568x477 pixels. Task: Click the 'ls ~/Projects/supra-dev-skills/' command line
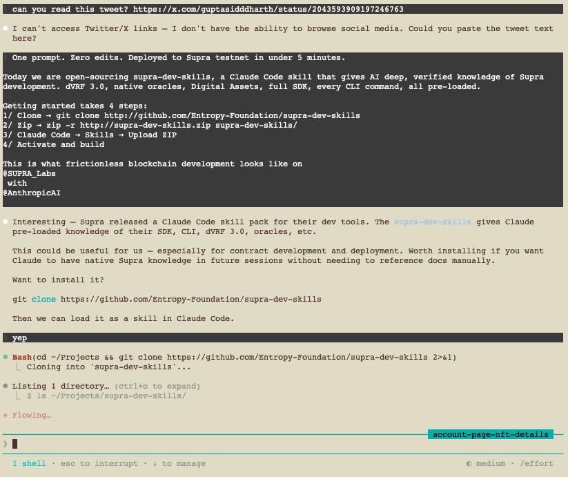[x=111, y=396]
